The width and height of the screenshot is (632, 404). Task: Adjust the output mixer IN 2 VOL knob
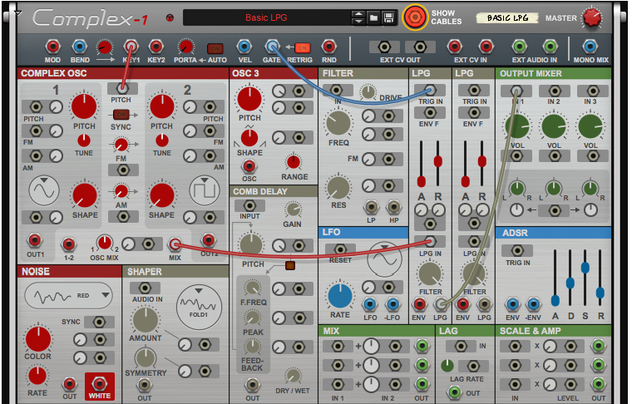tap(554, 126)
